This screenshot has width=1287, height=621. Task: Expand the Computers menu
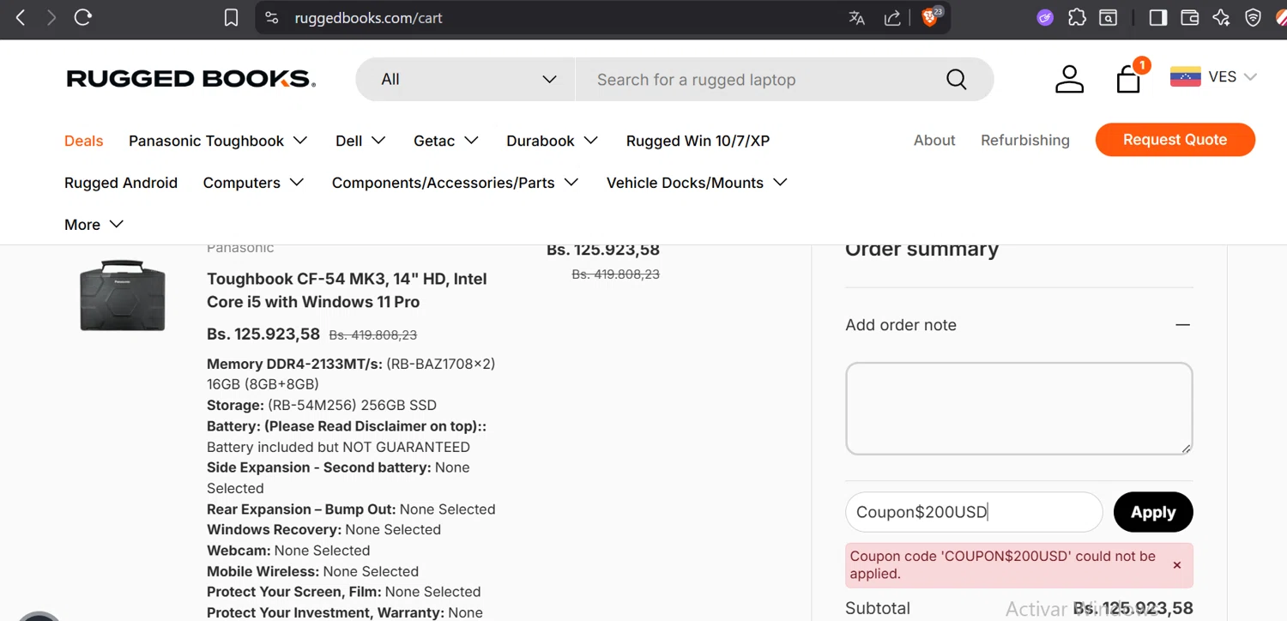[x=253, y=183]
